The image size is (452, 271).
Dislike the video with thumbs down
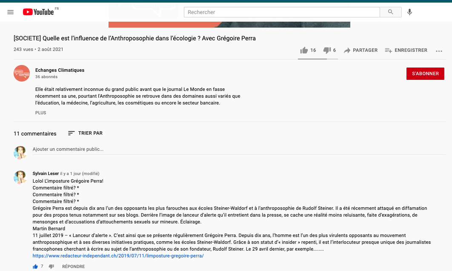(x=327, y=50)
